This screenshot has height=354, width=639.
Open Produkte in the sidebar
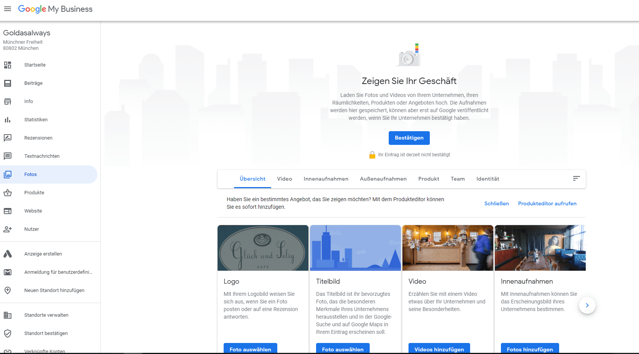pos(49,193)
